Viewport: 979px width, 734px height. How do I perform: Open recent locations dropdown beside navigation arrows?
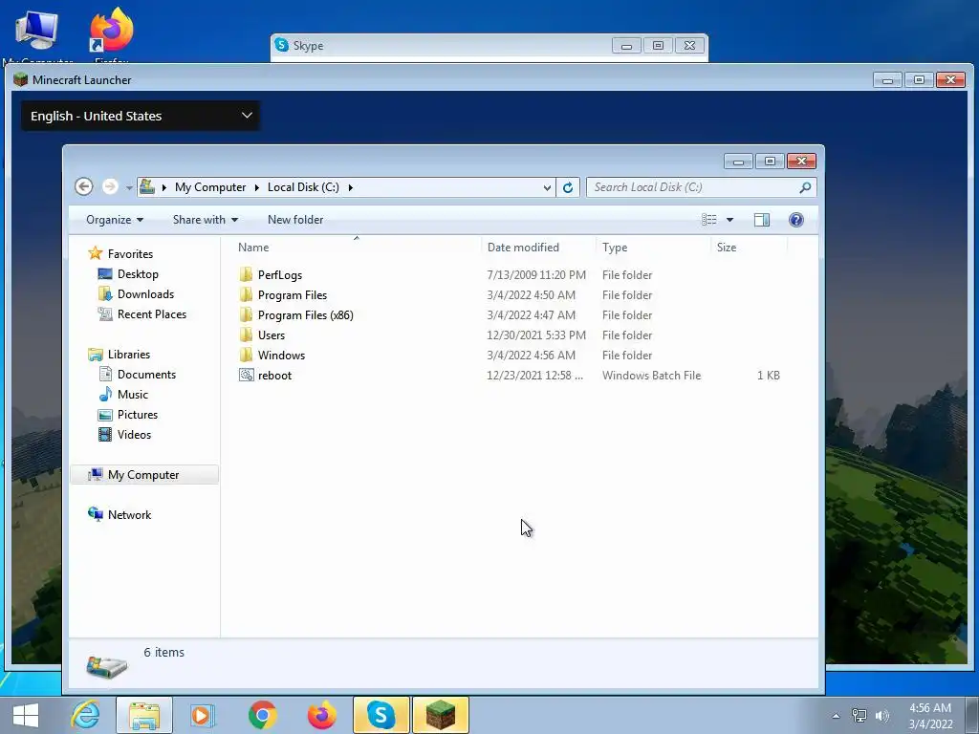(129, 187)
